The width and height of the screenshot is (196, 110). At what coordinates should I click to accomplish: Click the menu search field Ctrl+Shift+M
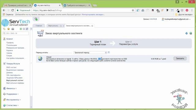(16, 33)
